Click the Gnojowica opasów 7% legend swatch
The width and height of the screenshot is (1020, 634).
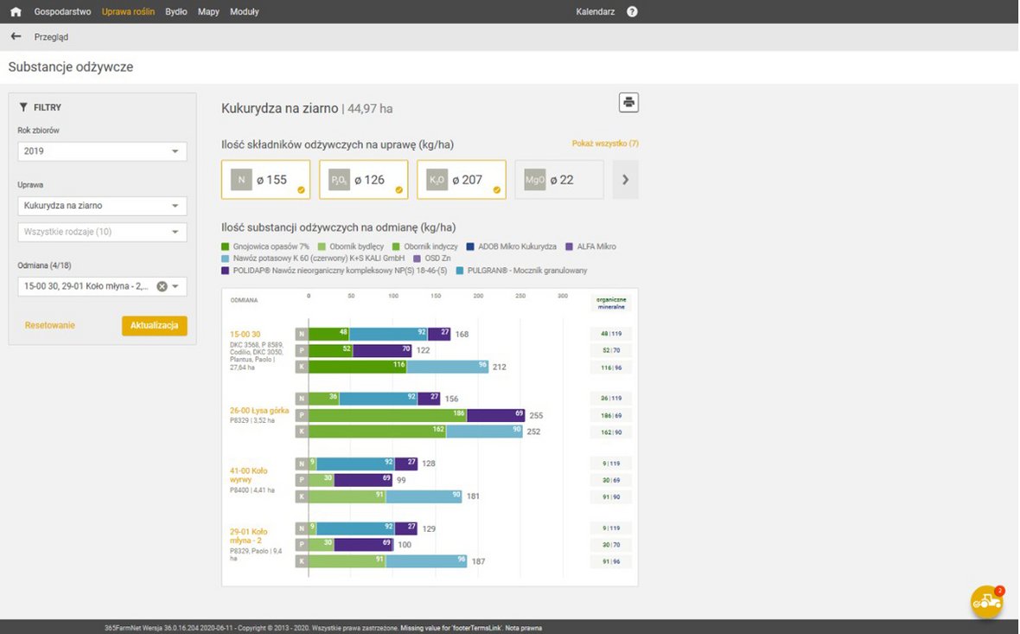225,247
